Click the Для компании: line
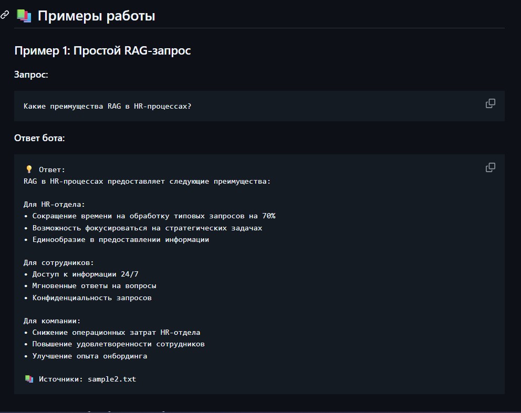 pos(52,321)
